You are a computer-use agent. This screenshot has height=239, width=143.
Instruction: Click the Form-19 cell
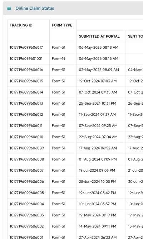[59, 58]
